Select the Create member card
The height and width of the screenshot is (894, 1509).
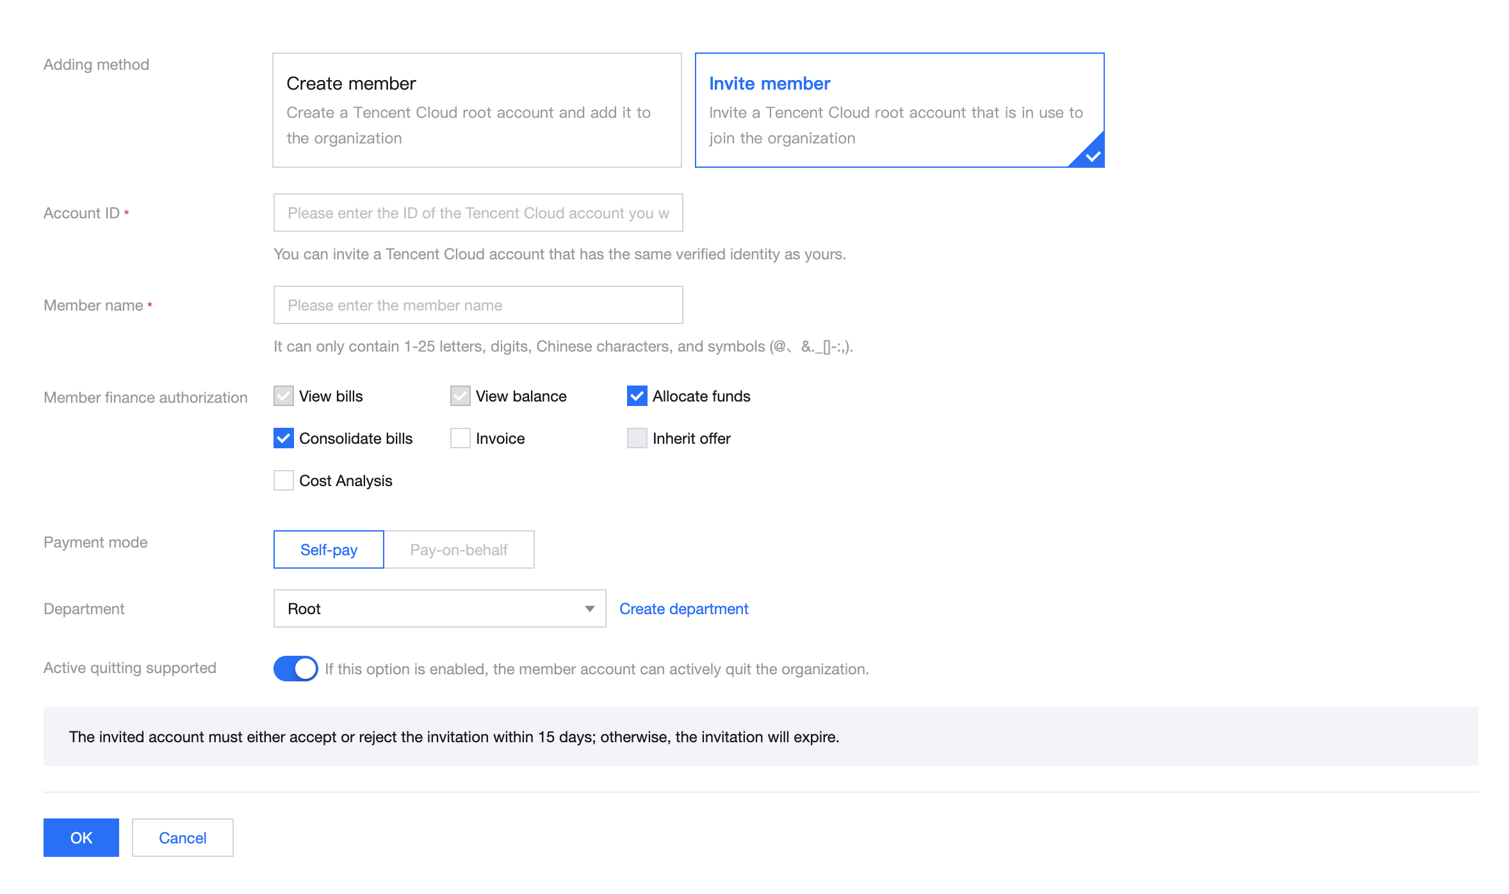[477, 110]
